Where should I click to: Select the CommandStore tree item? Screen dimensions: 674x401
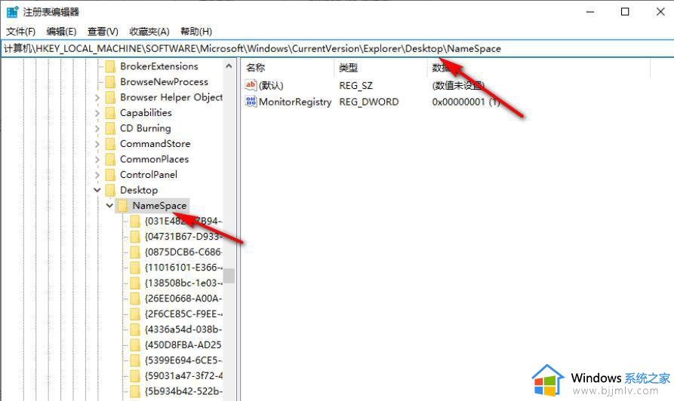pyautogui.click(x=155, y=144)
